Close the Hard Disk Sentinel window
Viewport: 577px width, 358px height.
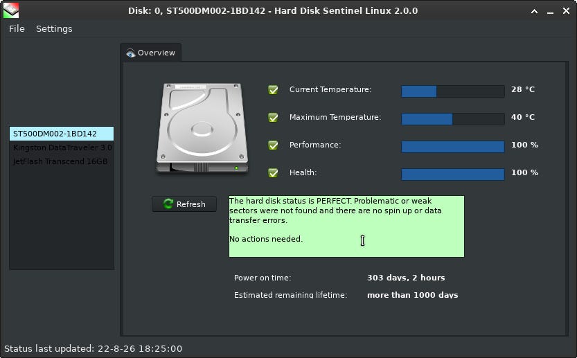pos(567,11)
